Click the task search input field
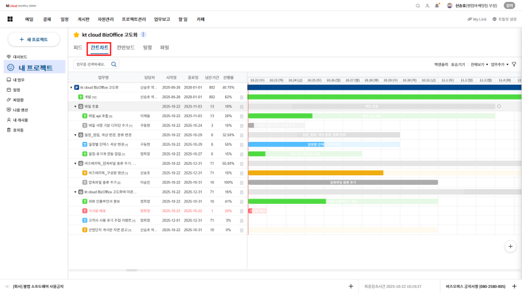Image resolution: width=522 pixels, height=293 pixels. click(x=91, y=64)
